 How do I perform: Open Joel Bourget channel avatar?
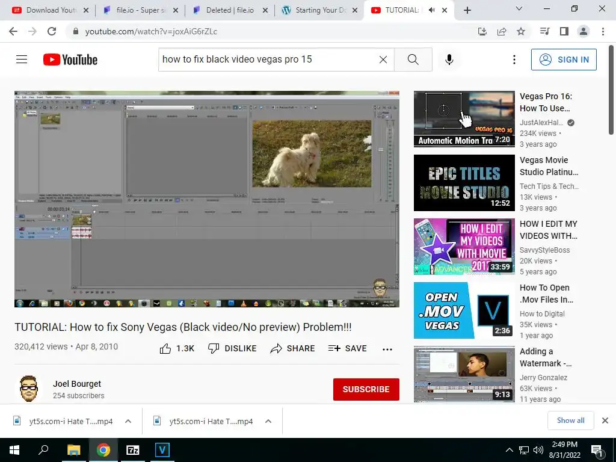tap(29, 389)
